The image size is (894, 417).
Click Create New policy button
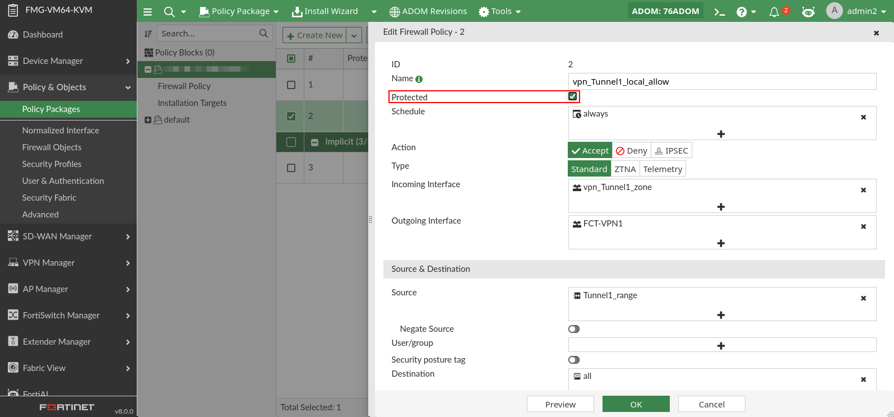point(315,35)
